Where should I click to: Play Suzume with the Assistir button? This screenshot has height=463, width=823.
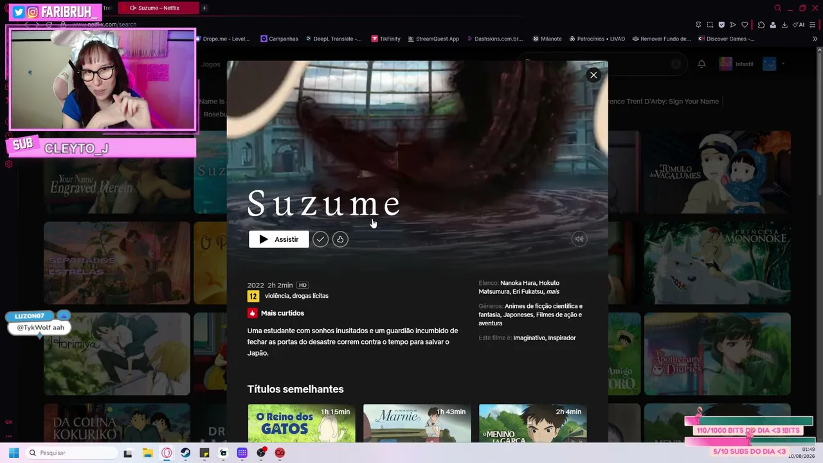coord(279,239)
